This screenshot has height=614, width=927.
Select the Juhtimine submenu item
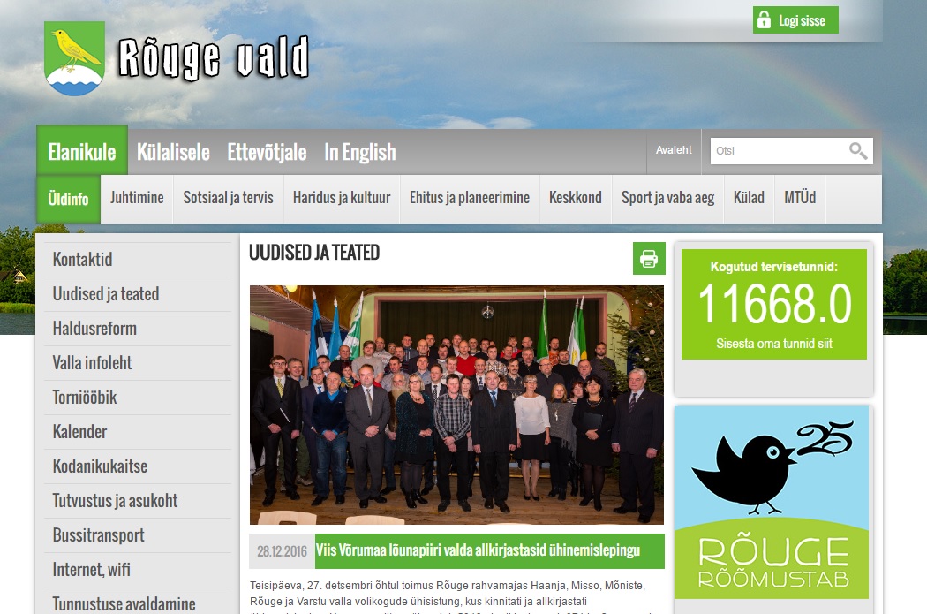pyautogui.click(x=137, y=198)
